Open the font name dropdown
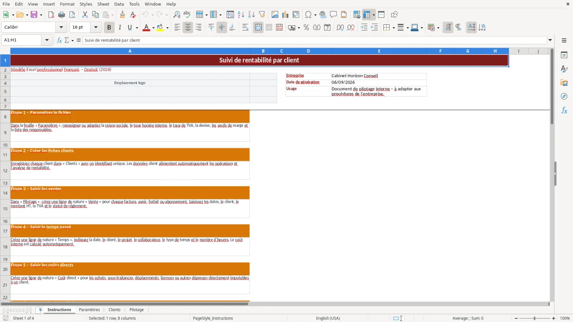Image resolution: width=573 pixels, height=322 pixels. tap(61, 28)
